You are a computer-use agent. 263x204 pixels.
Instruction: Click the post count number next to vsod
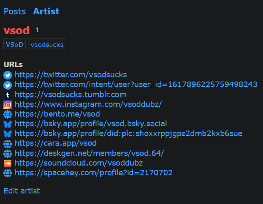coord(37,30)
